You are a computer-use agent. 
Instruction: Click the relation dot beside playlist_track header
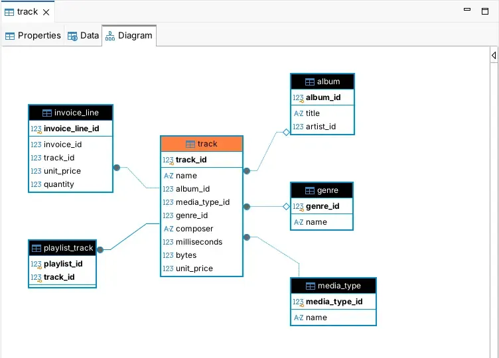[x=100, y=249]
